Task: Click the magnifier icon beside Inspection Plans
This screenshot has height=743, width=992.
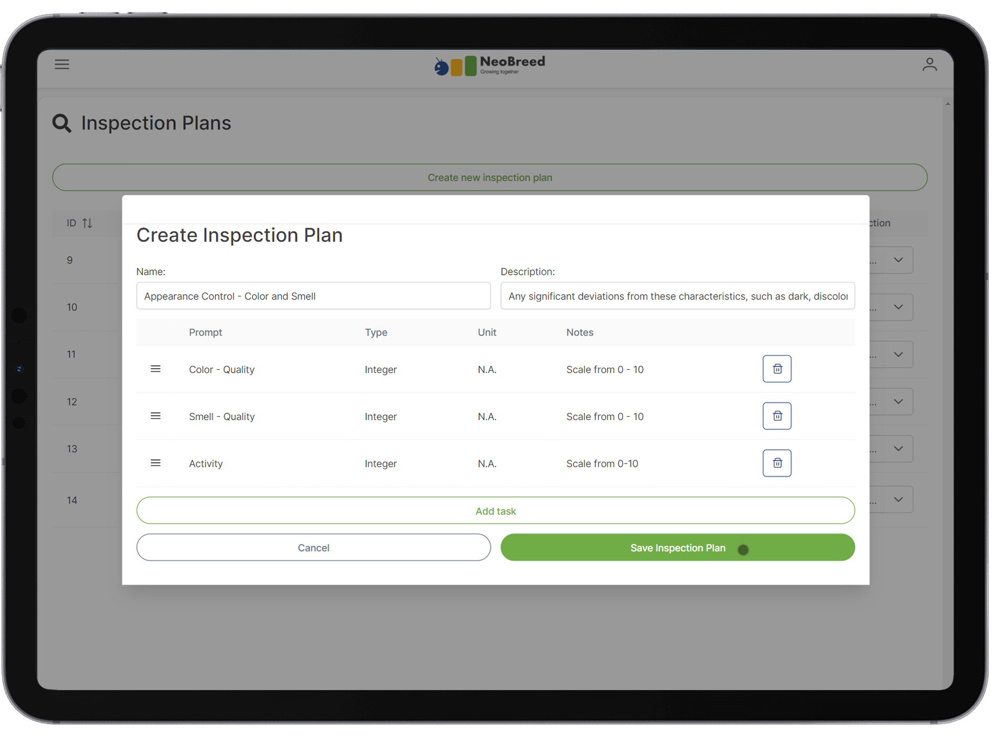Action: coord(62,124)
